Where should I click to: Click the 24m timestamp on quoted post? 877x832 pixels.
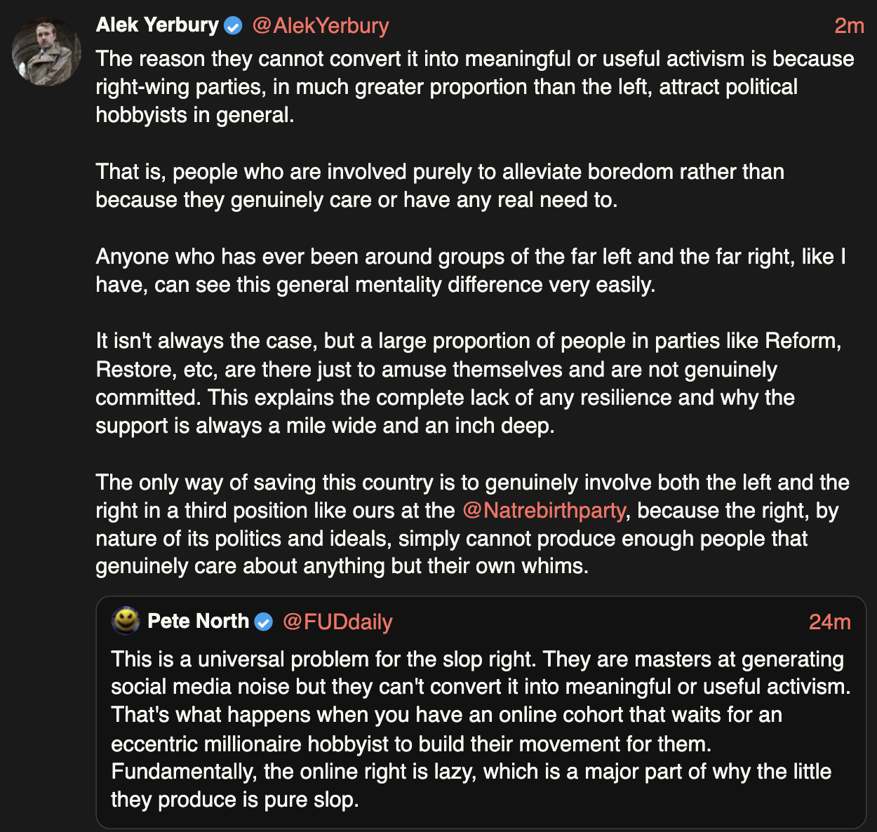click(x=829, y=622)
